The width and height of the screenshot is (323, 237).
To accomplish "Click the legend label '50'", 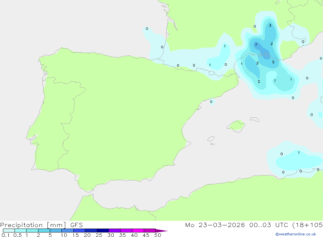I will 158,235.
